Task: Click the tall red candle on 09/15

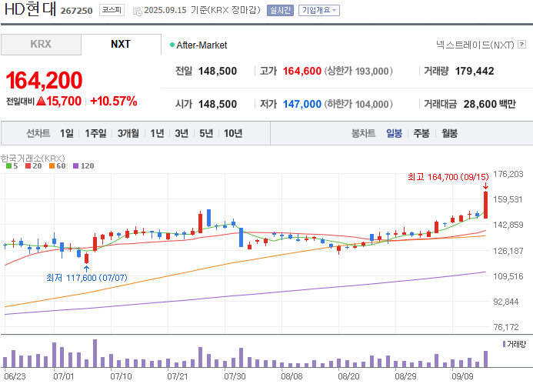Action: pos(486,205)
